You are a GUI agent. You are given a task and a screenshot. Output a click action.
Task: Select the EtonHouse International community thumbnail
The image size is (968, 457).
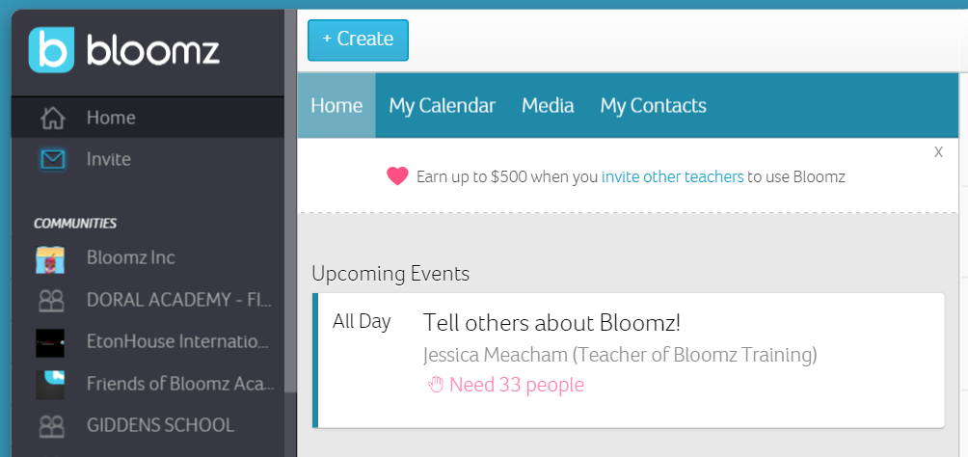(x=50, y=342)
